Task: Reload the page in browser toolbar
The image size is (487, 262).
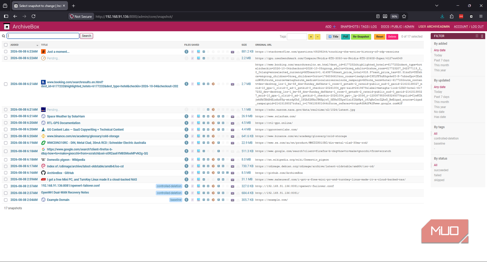Action: click(x=34, y=17)
